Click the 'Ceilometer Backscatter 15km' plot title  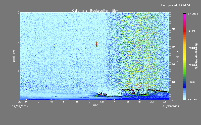click(95, 10)
